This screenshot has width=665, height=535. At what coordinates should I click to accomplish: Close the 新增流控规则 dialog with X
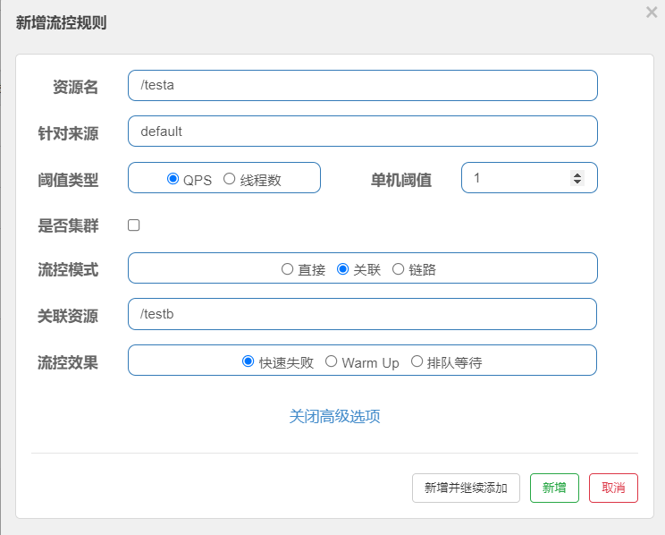click(652, 12)
